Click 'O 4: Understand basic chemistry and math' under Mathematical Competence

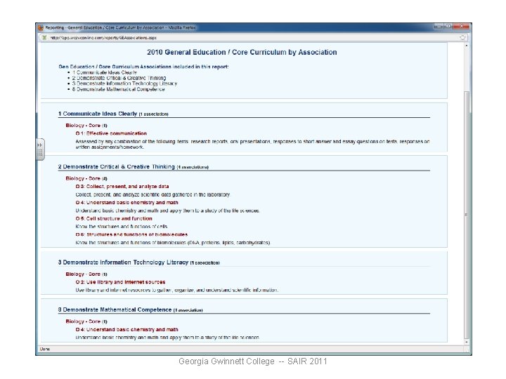point(126,330)
